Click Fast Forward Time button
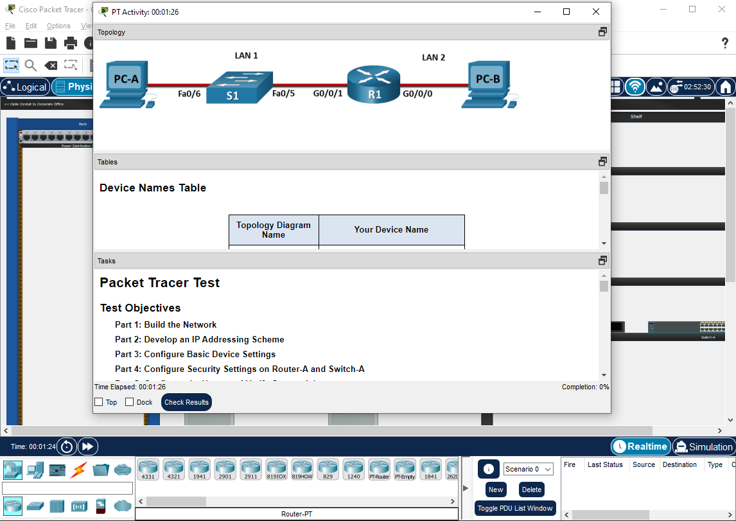The width and height of the screenshot is (736, 521). pos(88,446)
